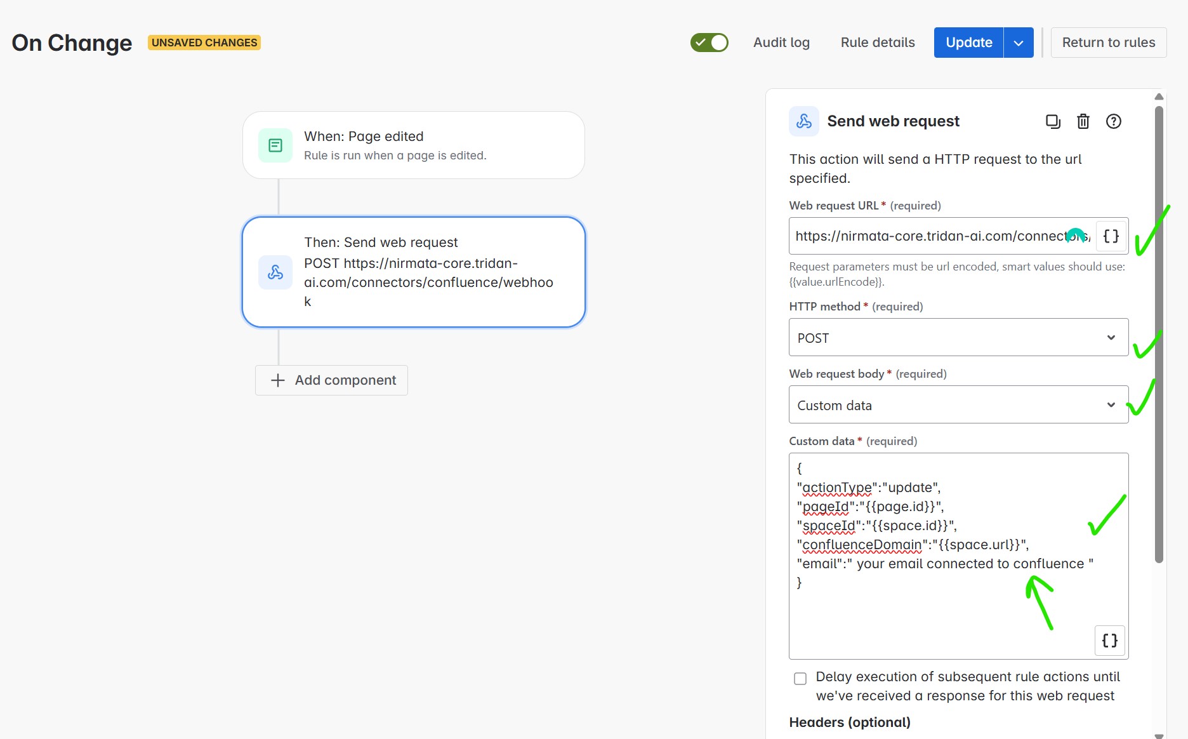Click the scroll up arrow of side panel

pos(1159,97)
